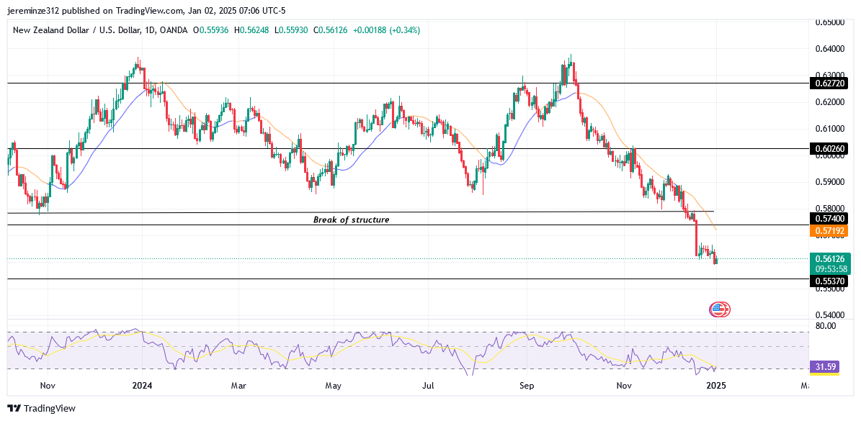Click the 80.00 RSI axis label
This screenshot has height=421, width=861.
pyautogui.click(x=826, y=325)
